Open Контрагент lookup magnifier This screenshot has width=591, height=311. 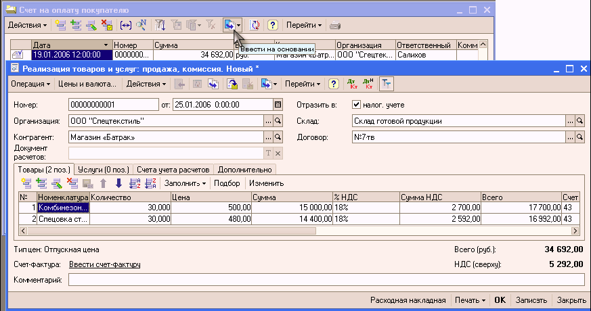[278, 137]
